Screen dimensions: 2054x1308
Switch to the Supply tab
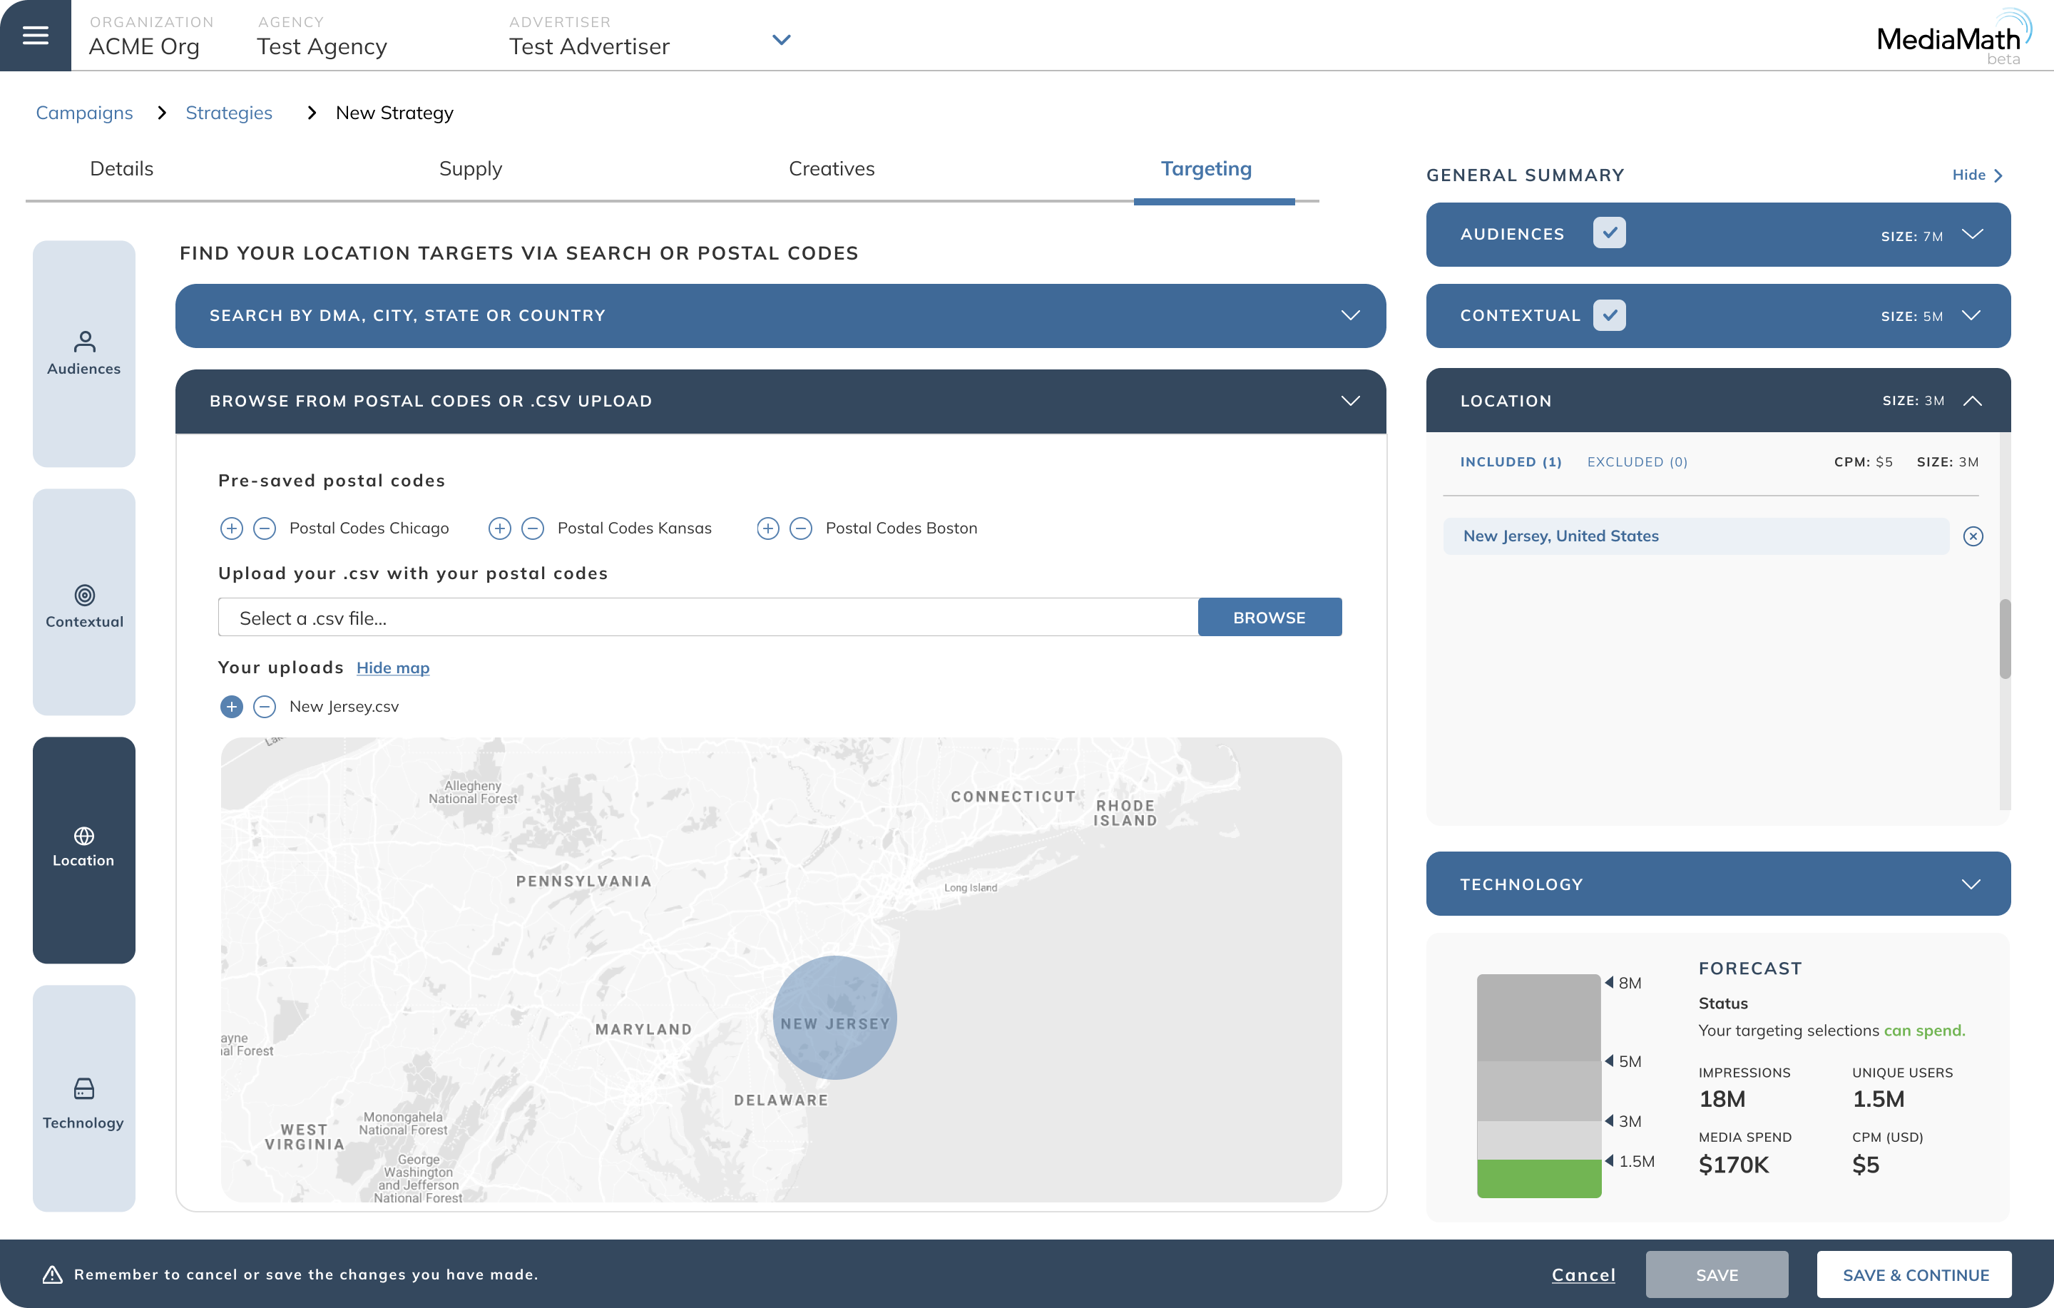pos(470,169)
